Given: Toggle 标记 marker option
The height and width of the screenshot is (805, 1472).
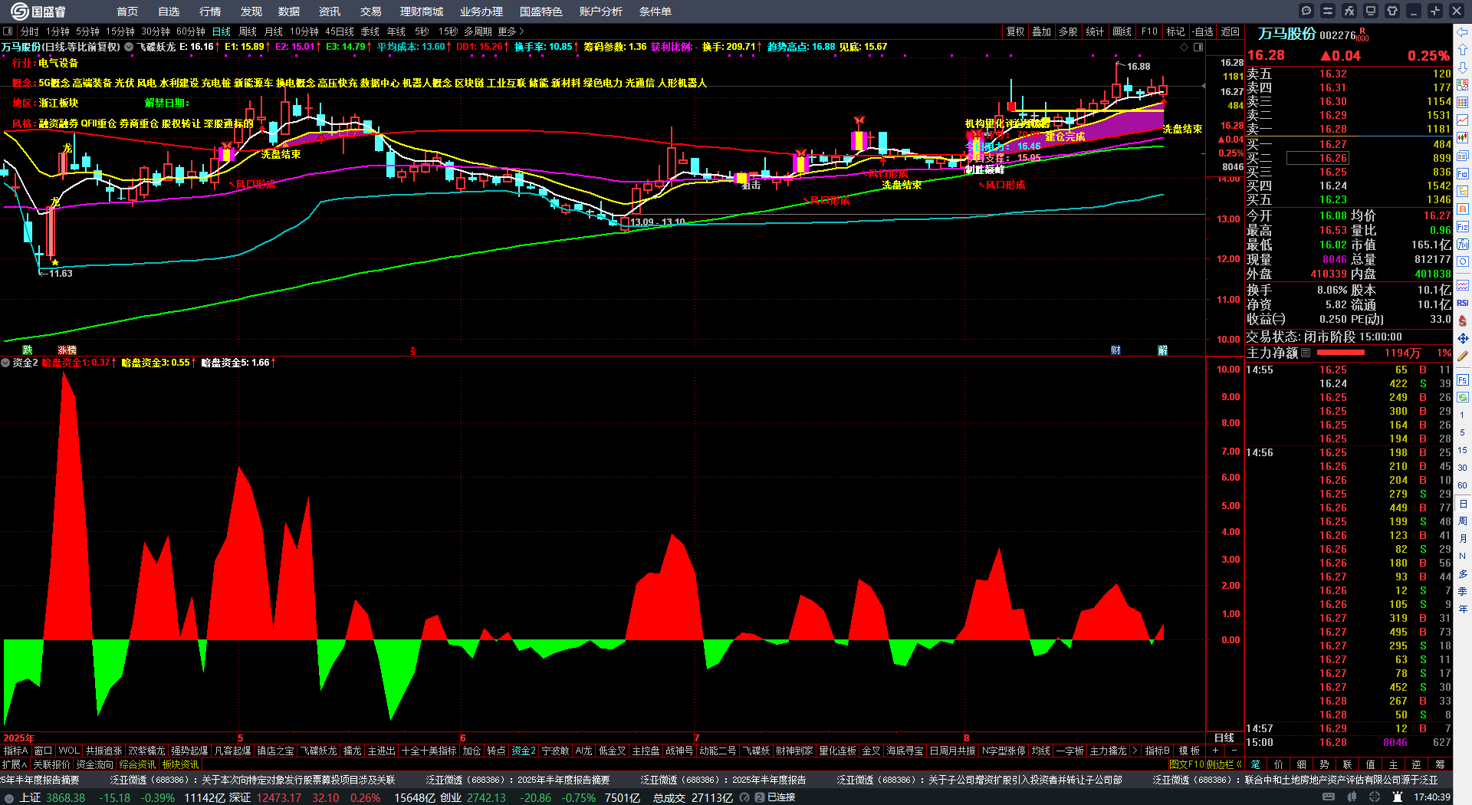Looking at the screenshot, I should [1175, 31].
